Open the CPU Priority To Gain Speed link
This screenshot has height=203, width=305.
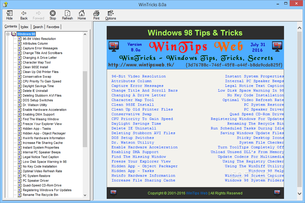142,119
